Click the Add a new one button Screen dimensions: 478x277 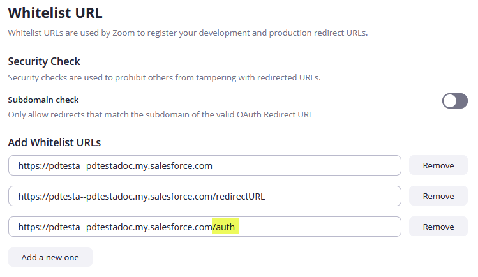click(x=50, y=257)
